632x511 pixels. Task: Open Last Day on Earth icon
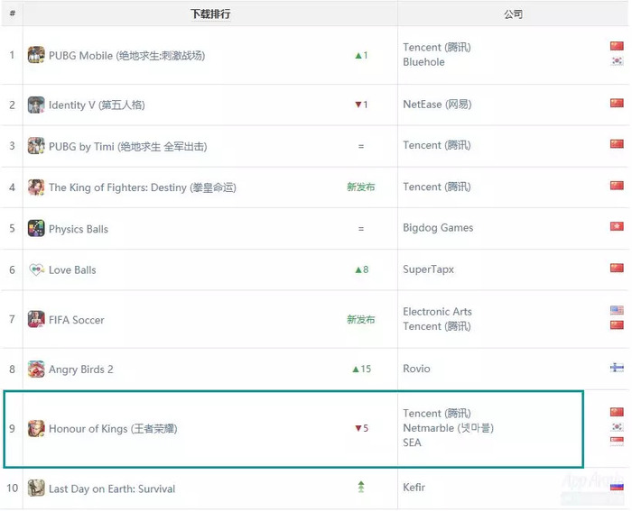(x=36, y=488)
